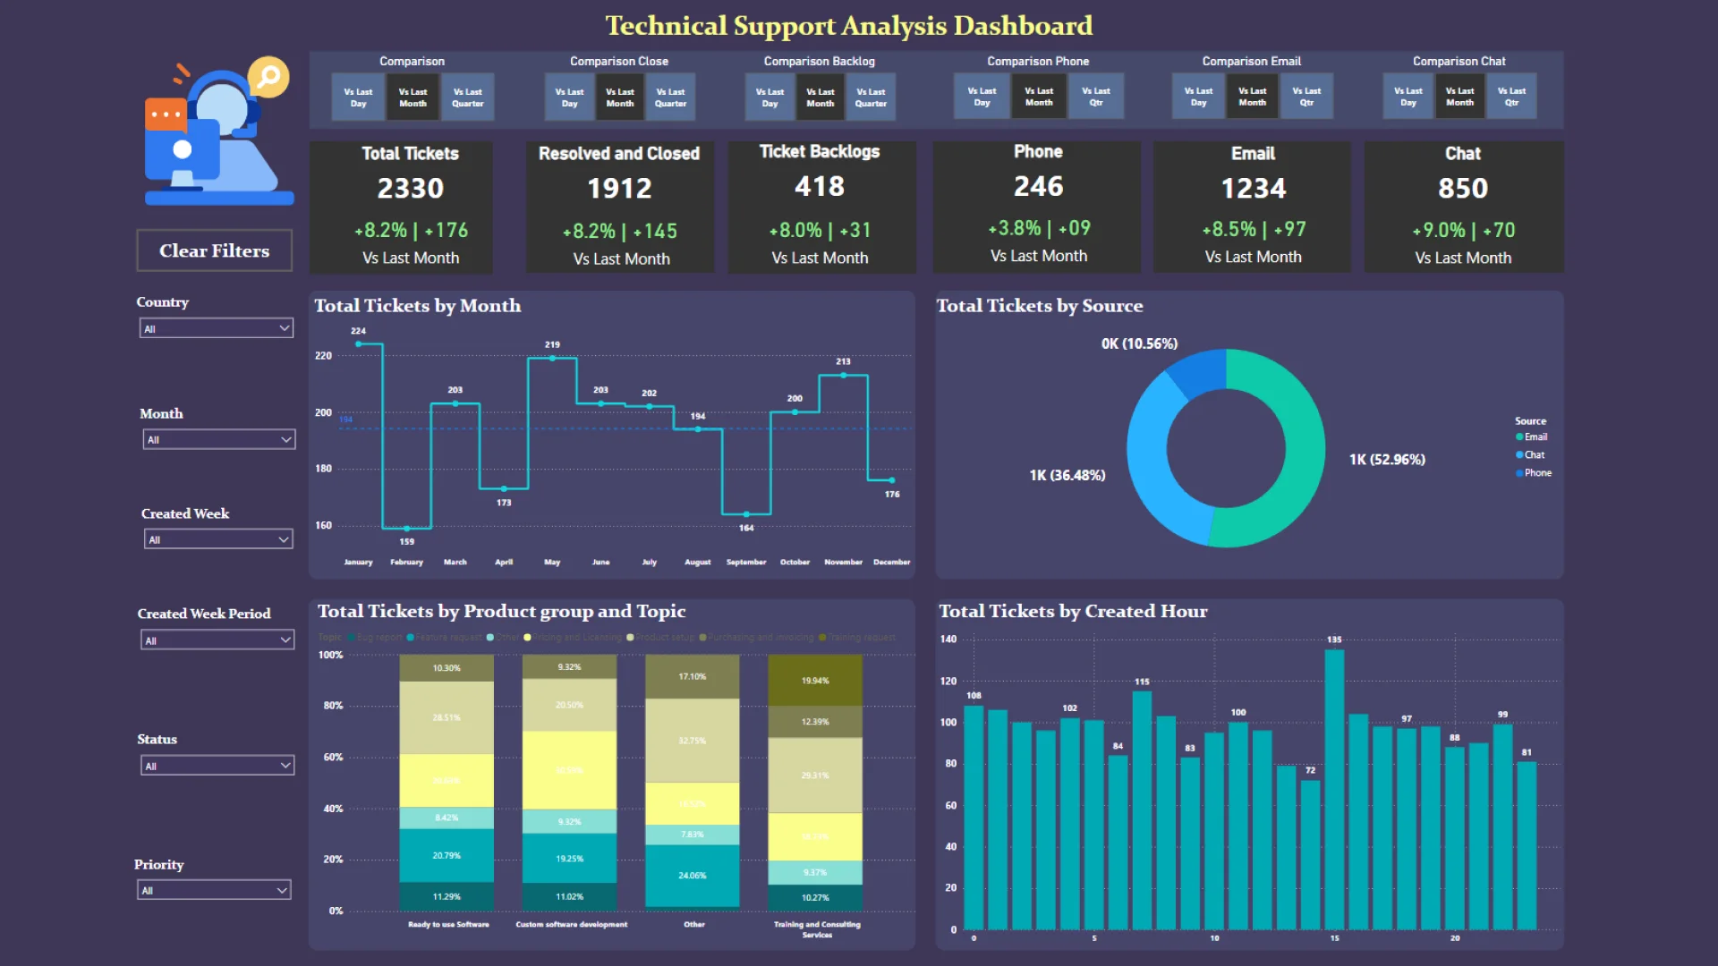Click the Total Tickets 2330 card
Image resolution: width=1718 pixels, height=966 pixels.
(401, 207)
